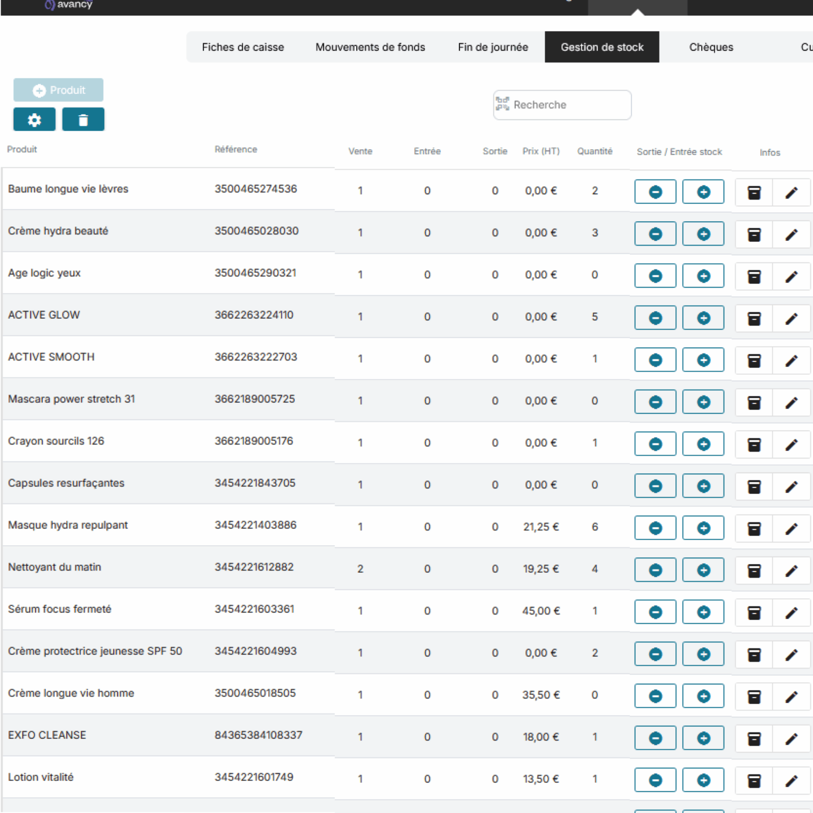Click the avancy logo
The width and height of the screenshot is (813, 813).
[x=69, y=5]
